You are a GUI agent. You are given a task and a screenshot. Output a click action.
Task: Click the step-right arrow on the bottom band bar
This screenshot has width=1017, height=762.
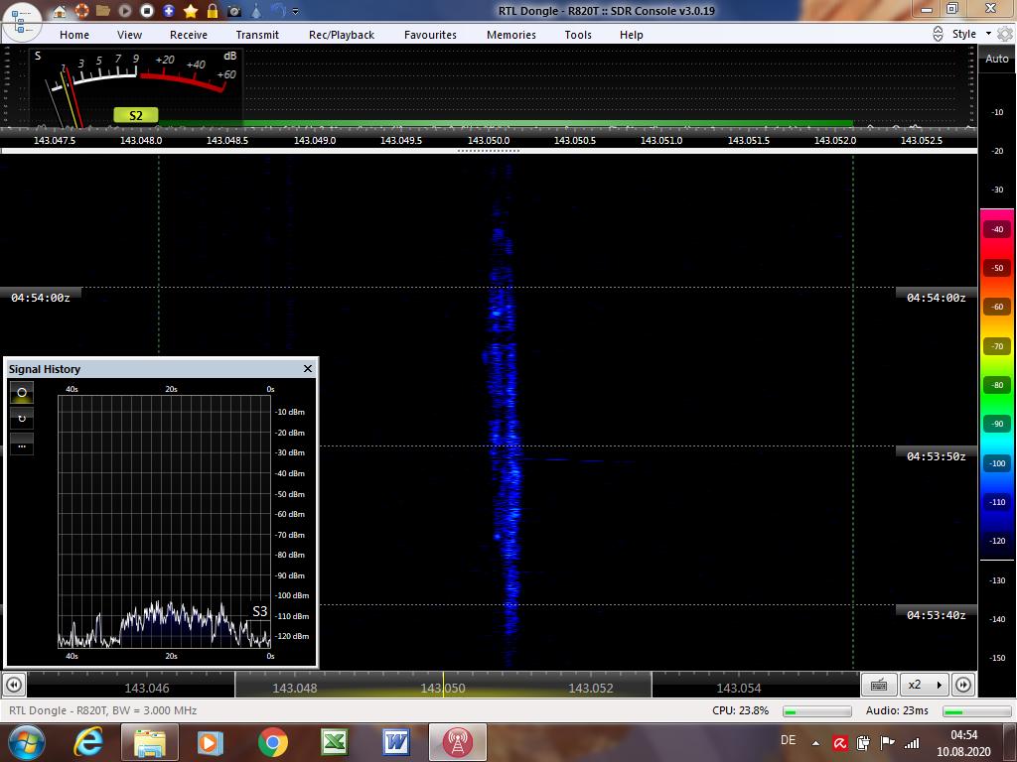pyautogui.click(x=963, y=685)
